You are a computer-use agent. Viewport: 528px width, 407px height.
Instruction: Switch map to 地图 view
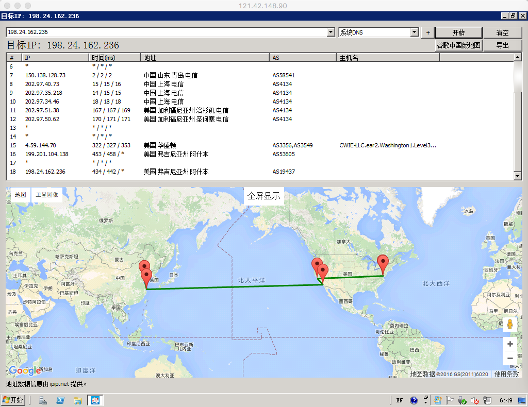click(x=21, y=195)
